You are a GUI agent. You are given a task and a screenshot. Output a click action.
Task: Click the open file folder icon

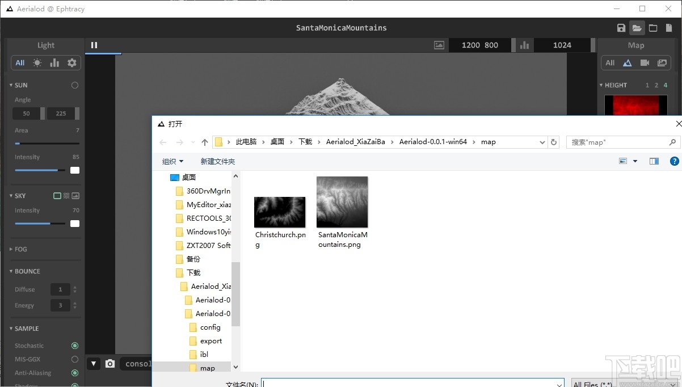point(637,27)
